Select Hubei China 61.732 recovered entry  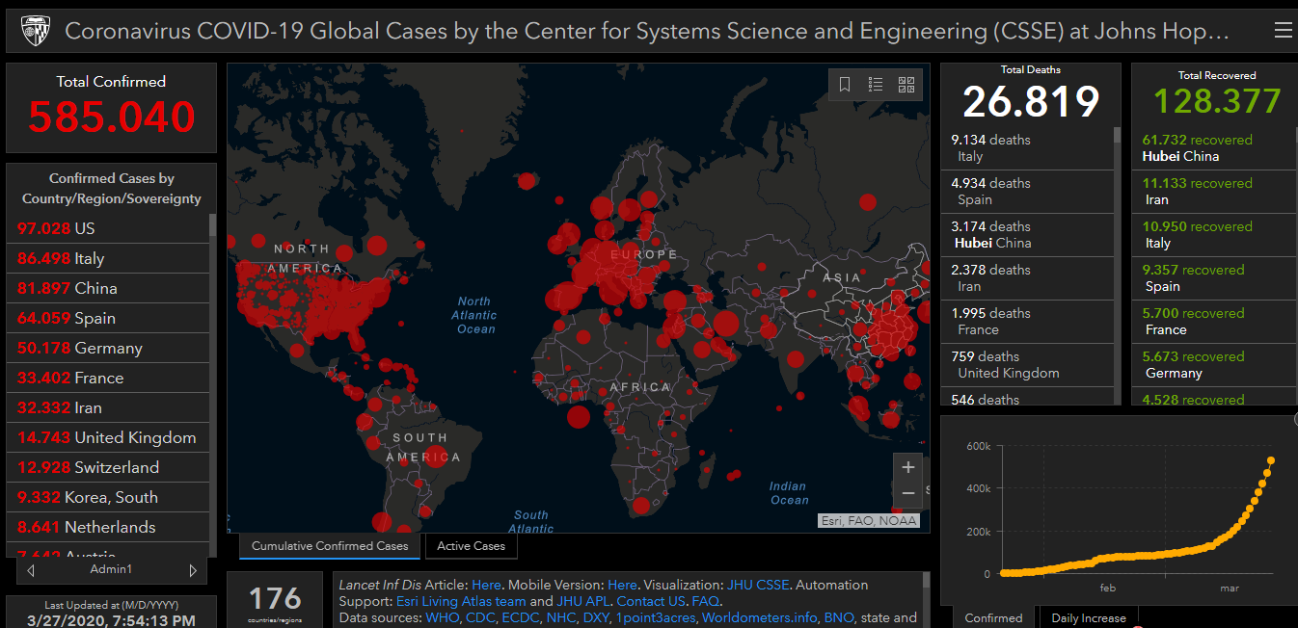tap(1214, 148)
